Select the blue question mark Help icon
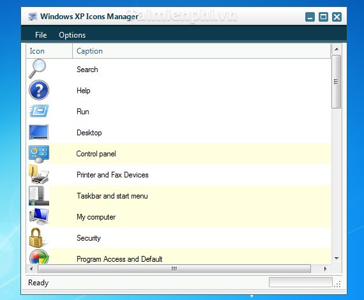 point(39,90)
